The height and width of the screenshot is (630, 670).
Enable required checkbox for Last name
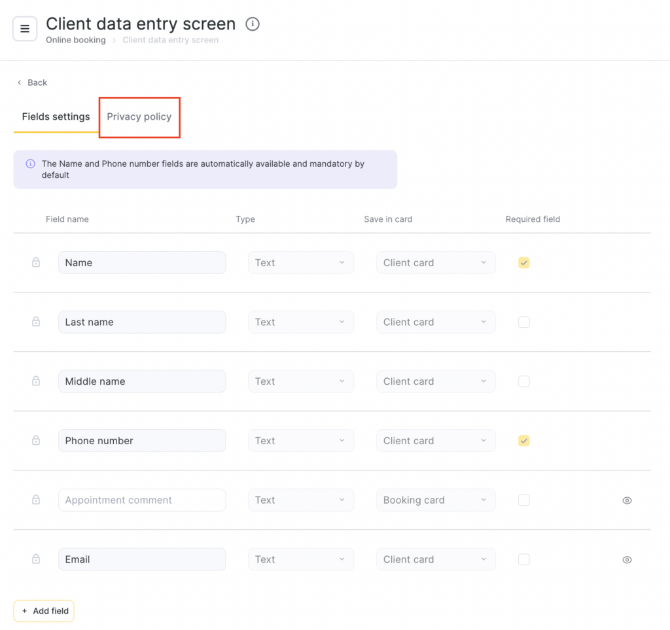coord(524,322)
